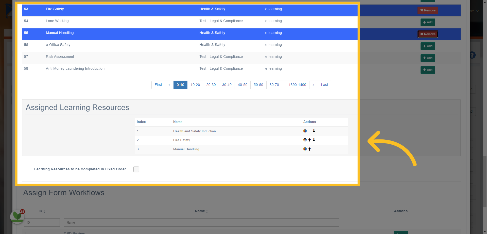Screen dimensions: 487x234
Task: Select Anti Money Laundering Introduction row text
Action: click(x=75, y=68)
